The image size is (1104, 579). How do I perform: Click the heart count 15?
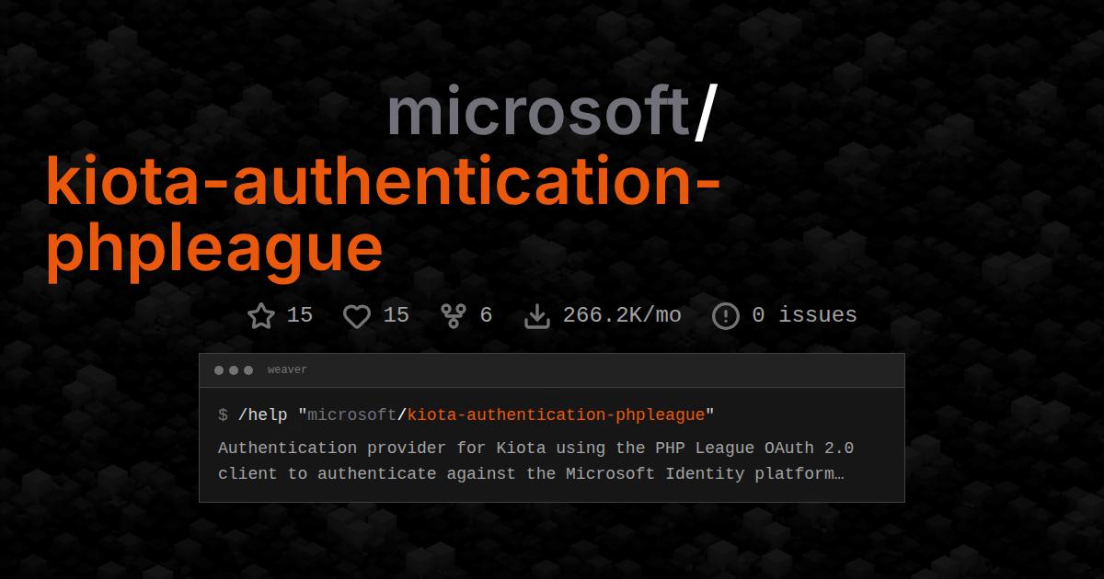[396, 315]
